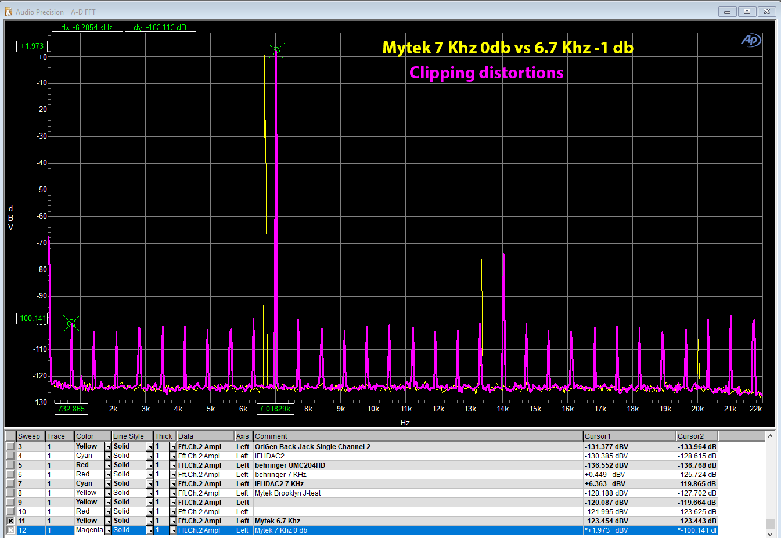Select the cursor marker at the 7 kHz peak
Image resolution: width=781 pixels, height=538 pixels.
click(276, 52)
